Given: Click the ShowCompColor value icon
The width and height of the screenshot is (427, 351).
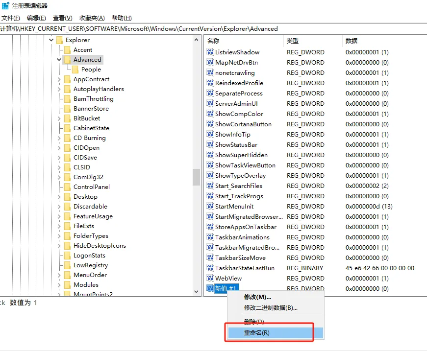Looking at the screenshot, I should 210,114.
